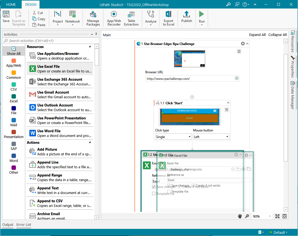
Task: Filter activities by Show All
Action: click(13, 51)
